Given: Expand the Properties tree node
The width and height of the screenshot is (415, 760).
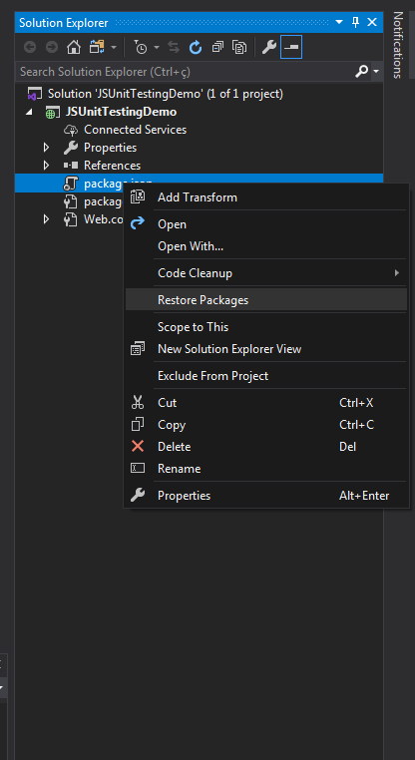Looking at the screenshot, I should click(x=47, y=148).
